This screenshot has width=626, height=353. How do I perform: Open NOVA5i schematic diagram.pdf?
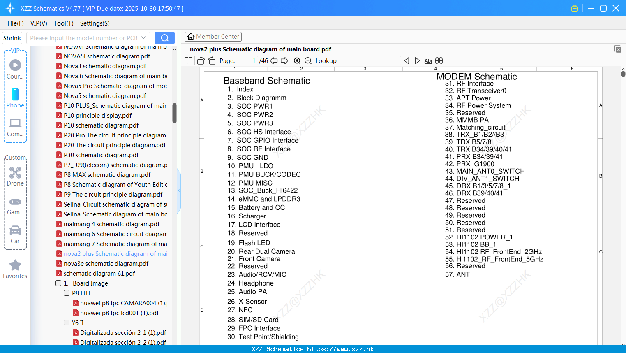pos(107,56)
